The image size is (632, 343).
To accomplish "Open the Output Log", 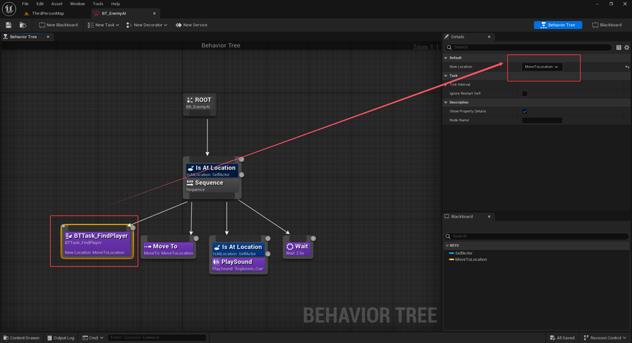I will coord(61,338).
